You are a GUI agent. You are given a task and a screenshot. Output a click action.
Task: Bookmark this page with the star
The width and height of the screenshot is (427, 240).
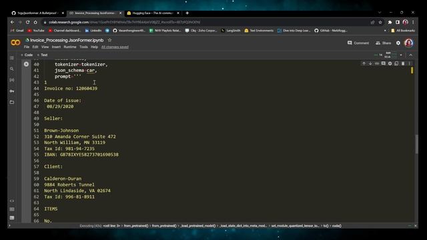[380, 22]
